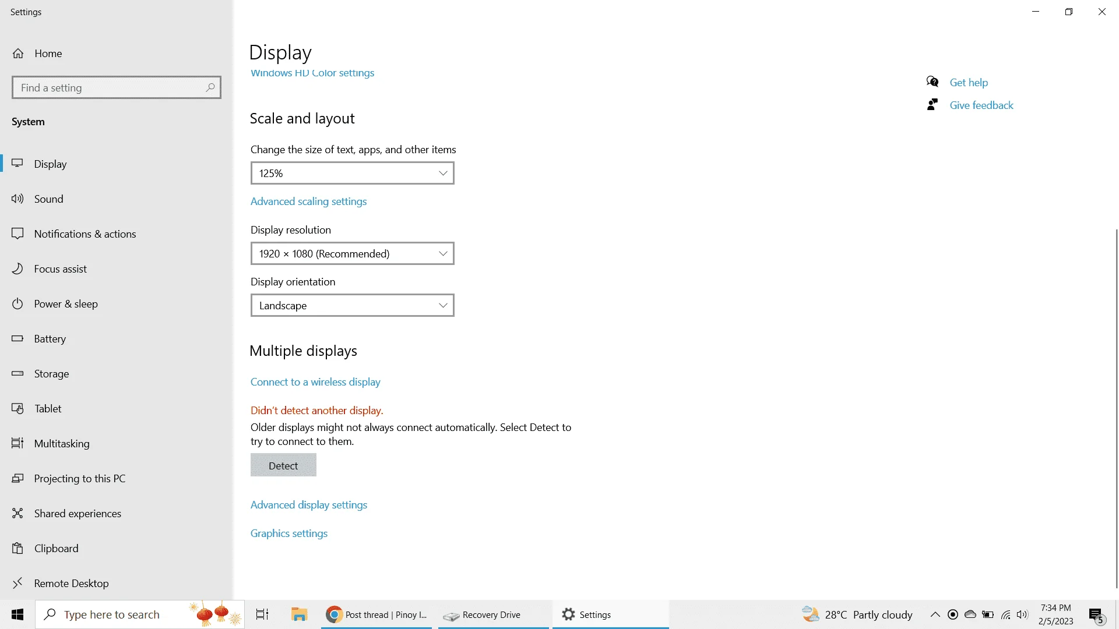Click the Get help link
The width and height of the screenshot is (1119, 629).
click(969, 82)
